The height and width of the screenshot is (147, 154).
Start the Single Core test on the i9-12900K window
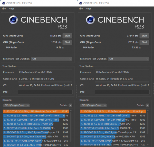point(144,42)
